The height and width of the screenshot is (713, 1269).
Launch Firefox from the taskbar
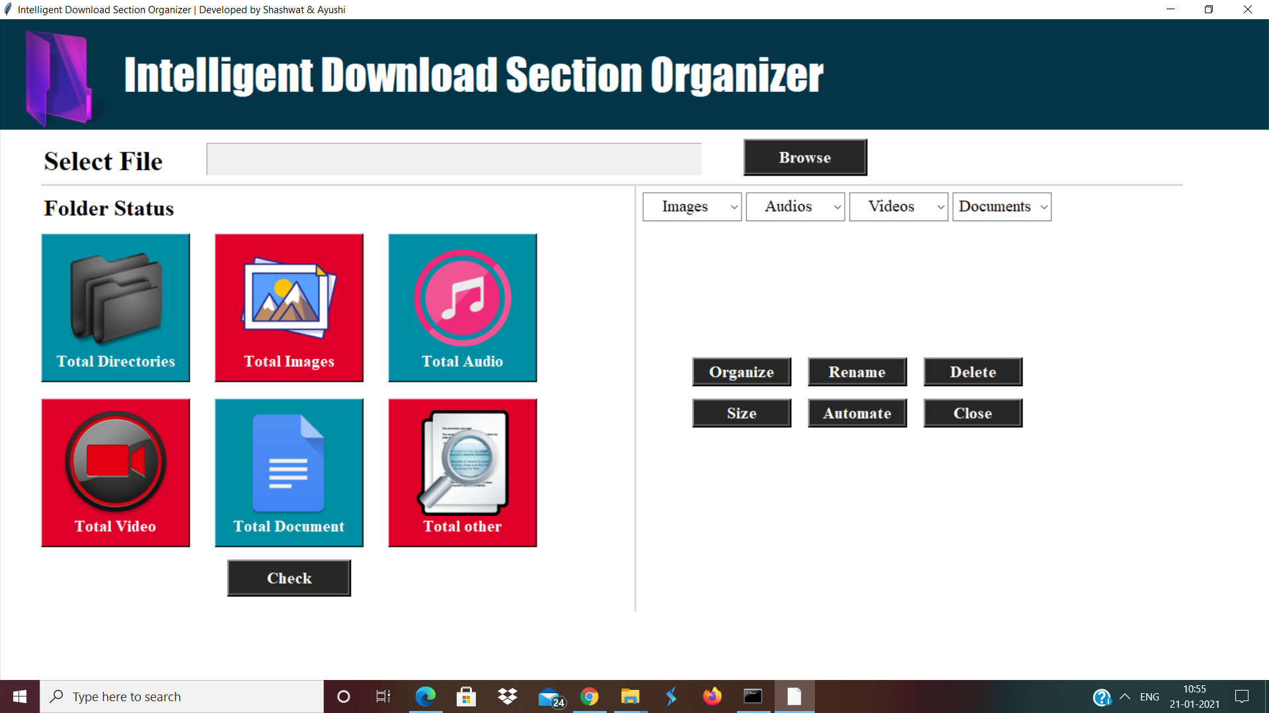(x=712, y=696)
